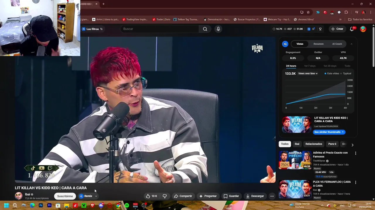This screenshot has width=375, height=210.
Task: Open options for PLEX VS FERNANFLOO video
Action: 356,182
